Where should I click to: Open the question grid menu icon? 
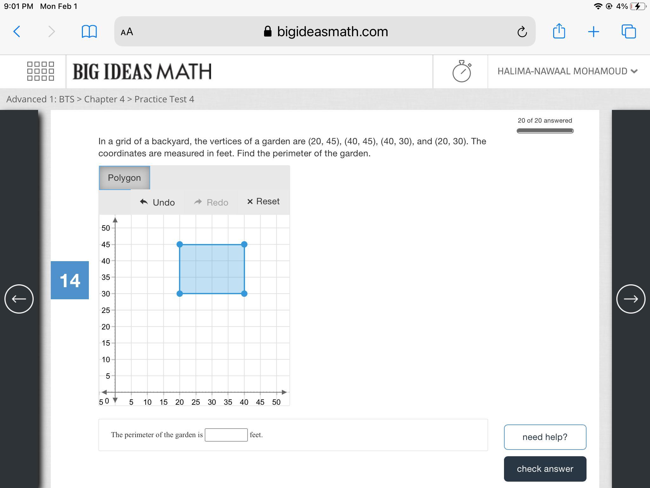[x=41, y=71]
